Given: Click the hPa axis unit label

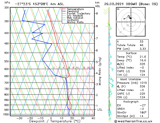Looking at the screenshot, I should [x=7, y=3].
